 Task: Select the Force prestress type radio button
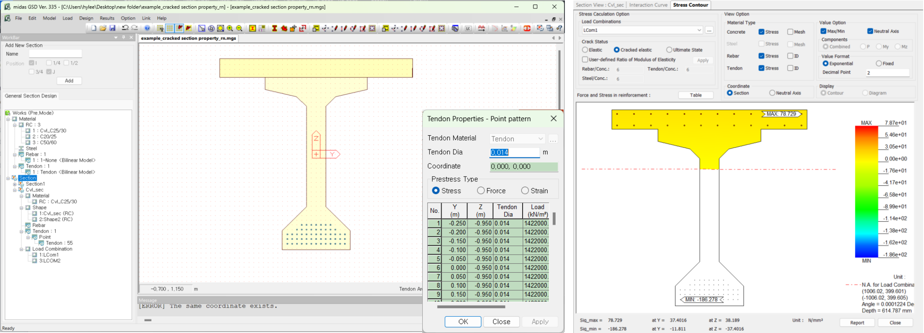[481, 191]
